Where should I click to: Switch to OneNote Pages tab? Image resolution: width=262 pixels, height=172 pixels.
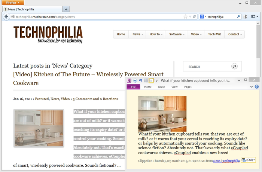[188, 87]
